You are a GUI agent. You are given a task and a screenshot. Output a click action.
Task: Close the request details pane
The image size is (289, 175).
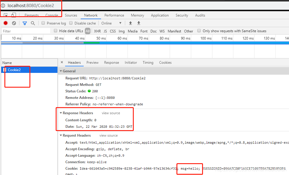pyautogui.click(x=62, y=62)
